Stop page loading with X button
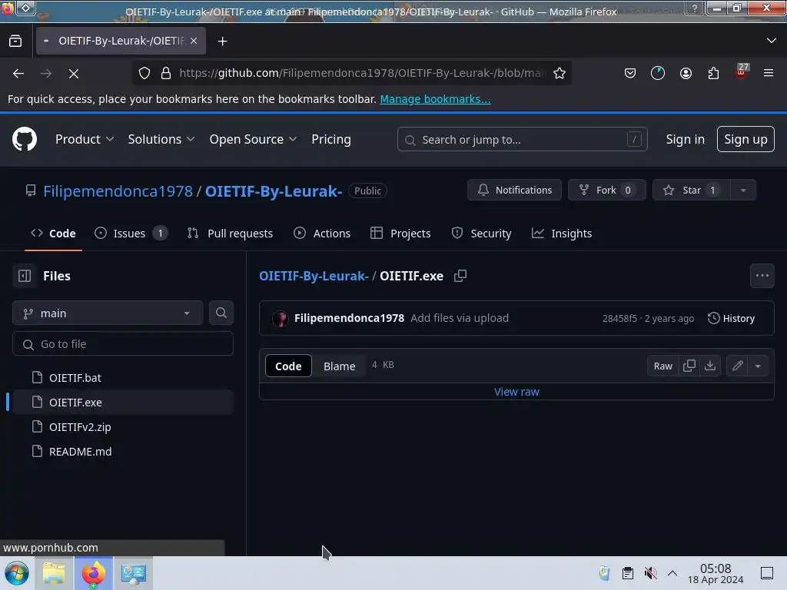The width and height of the screenshot is (787, 590). click(x=74, y=73)
